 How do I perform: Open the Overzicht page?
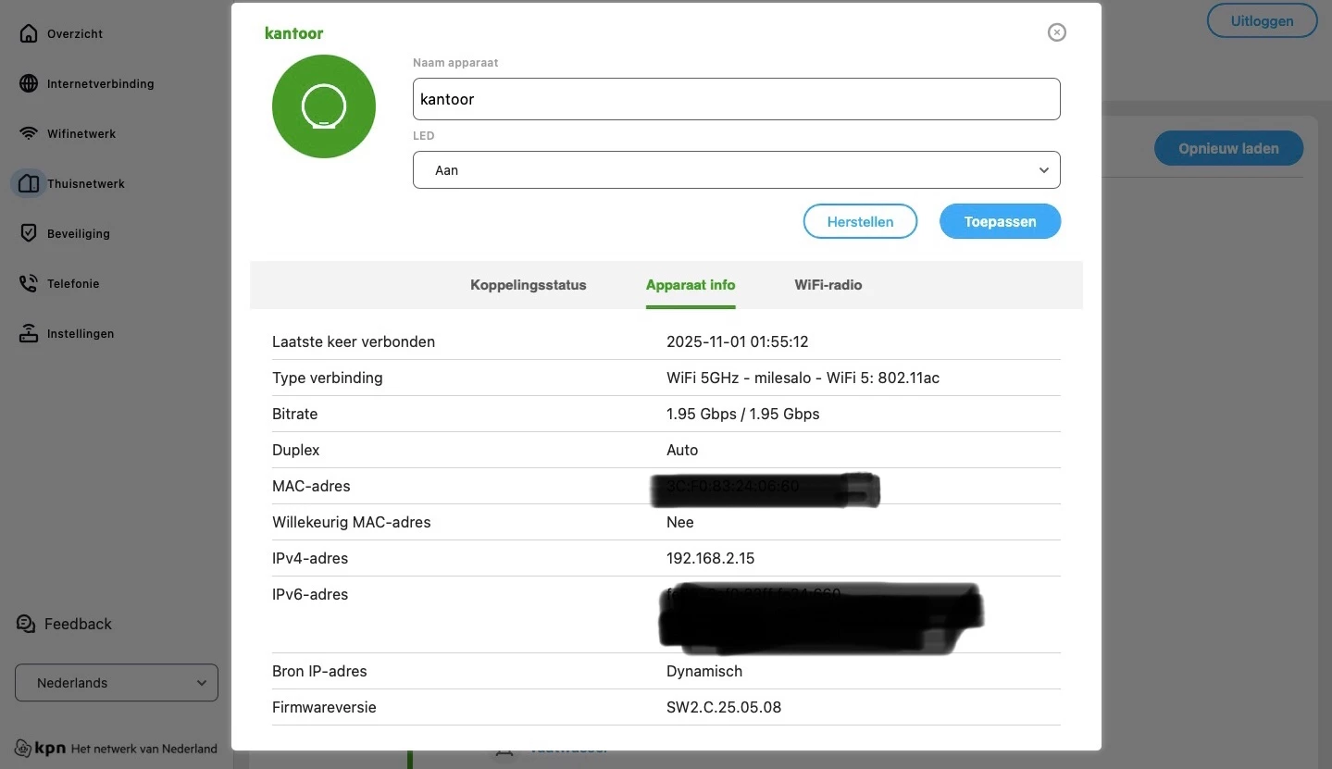click(75, 33)
